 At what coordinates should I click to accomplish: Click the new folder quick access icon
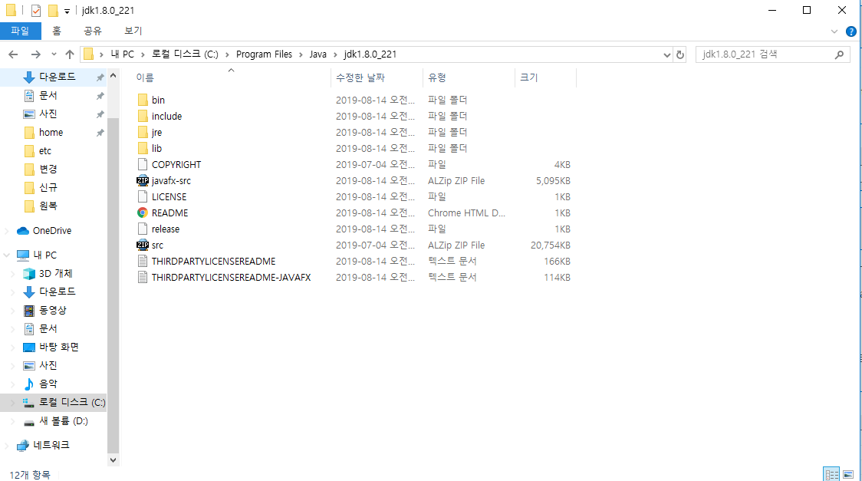pyautogui.click(x=53, y=11)
